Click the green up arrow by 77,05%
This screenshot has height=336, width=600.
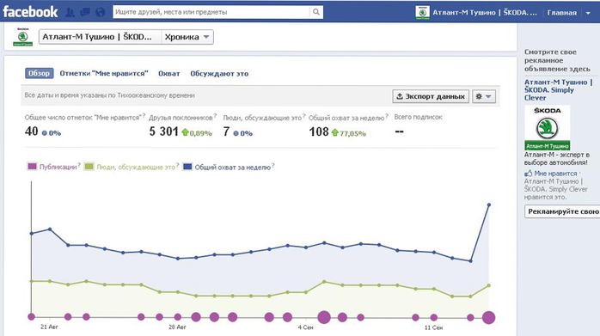[x=335, y=132]
